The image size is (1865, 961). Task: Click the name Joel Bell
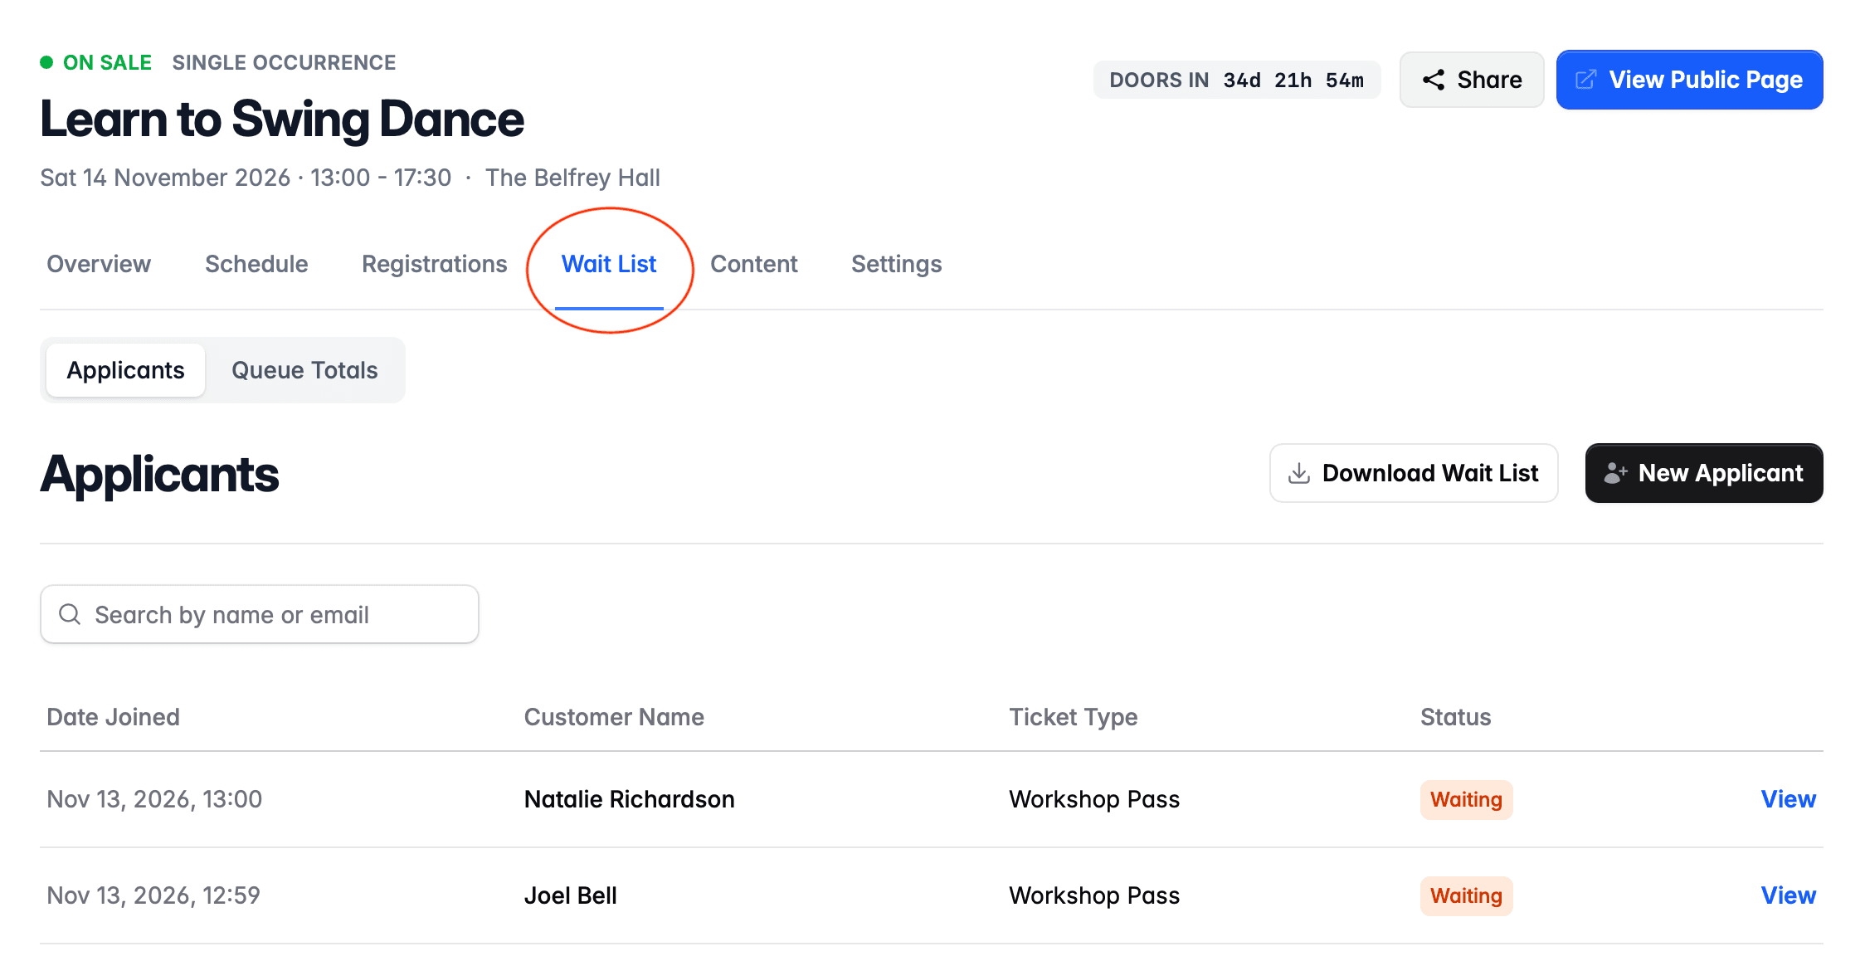tap(571, 895)
